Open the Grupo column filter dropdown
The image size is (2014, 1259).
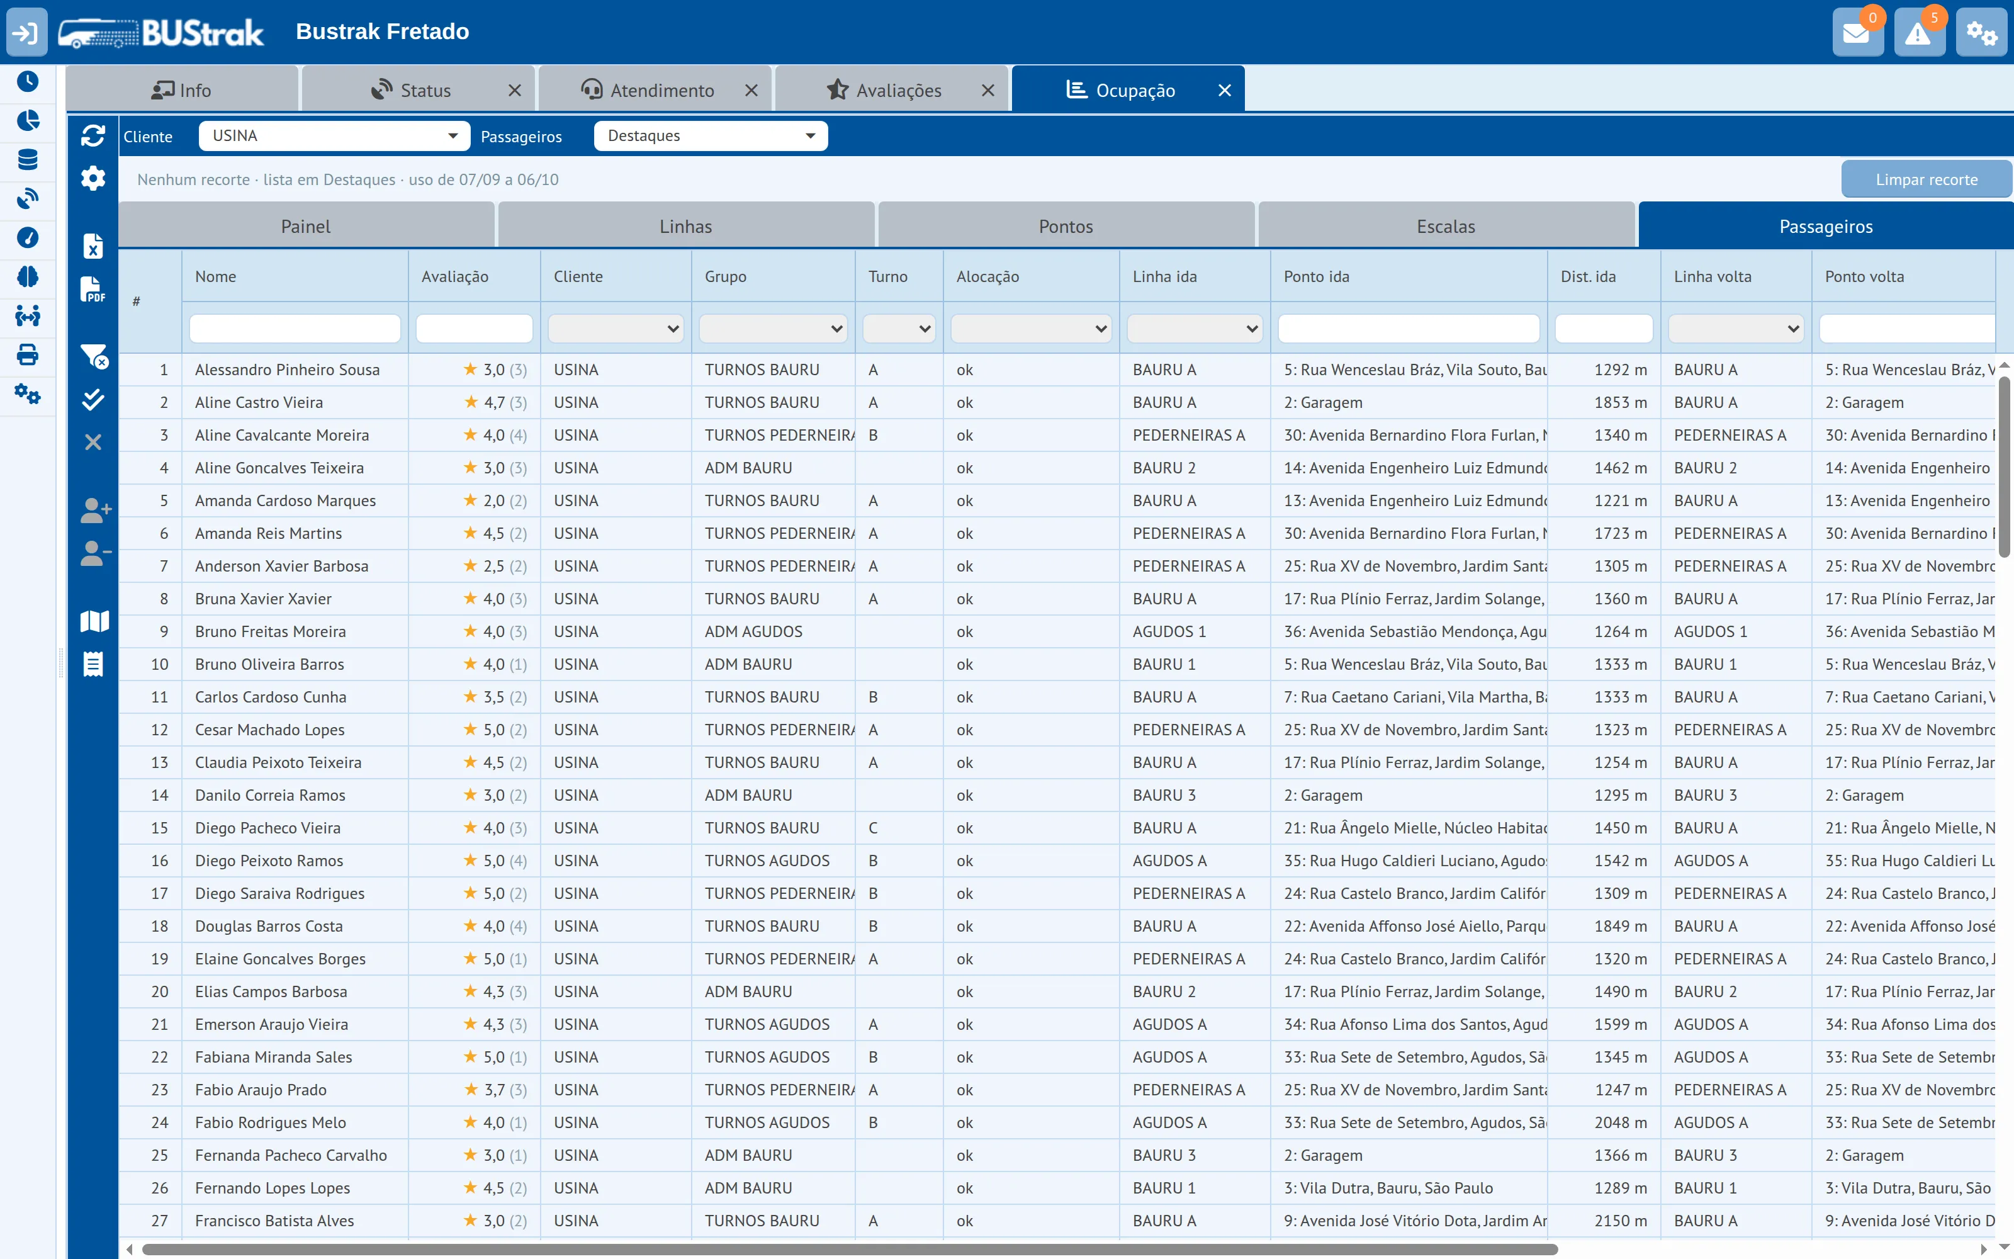[x=773, y=329]
